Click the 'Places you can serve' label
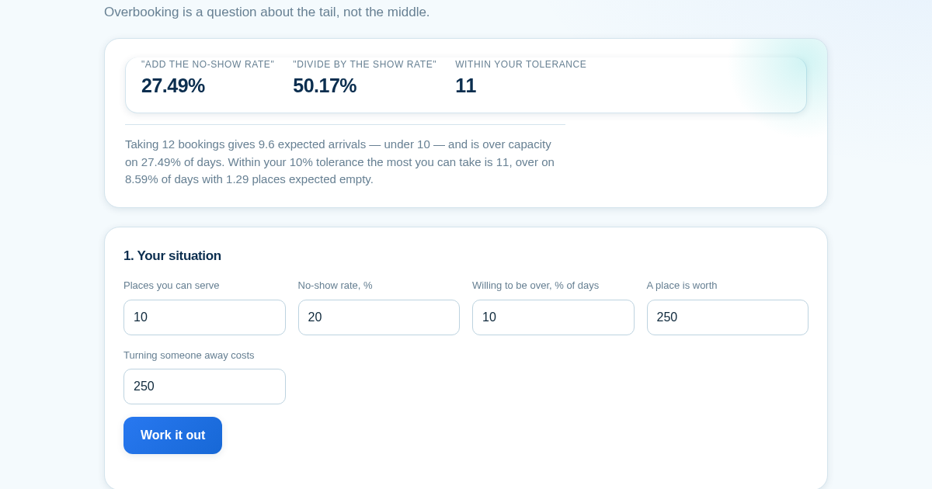Screen dimensions: 932x489 [x=172, y=285]
